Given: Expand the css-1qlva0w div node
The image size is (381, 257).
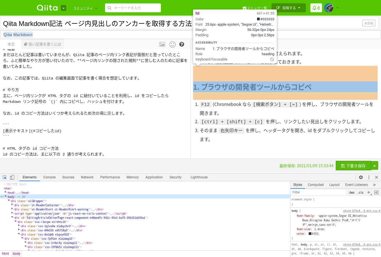Looking at the screenshot, I should 19,226.
